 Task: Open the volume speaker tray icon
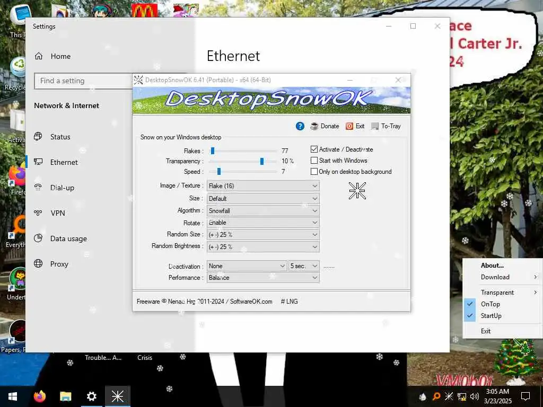pos(475,396)
